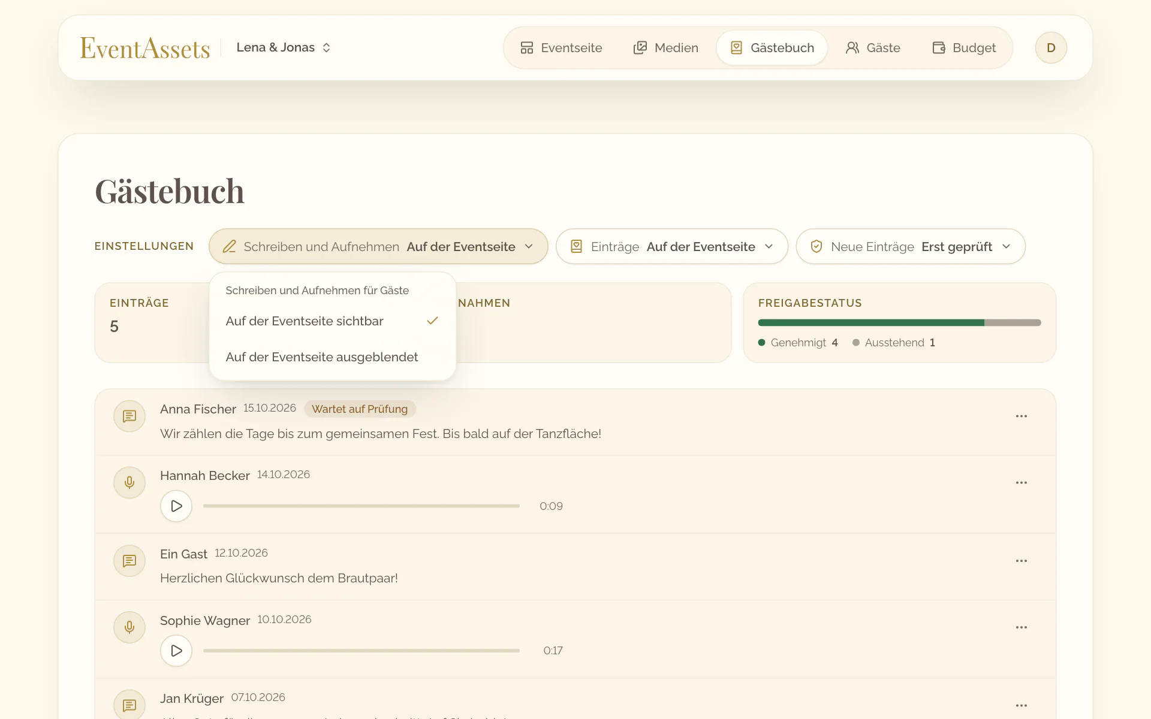The width and height of the screenshot is (1151, 719).
Task: Click Jan Krüger's name
Action: pyautogui.click(x=192, y=699)
